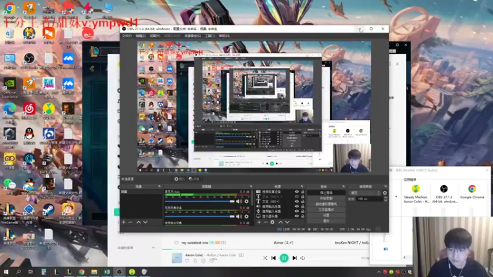This screenshot has height=277, width=493.
Task: Select Google Chrome in volume mixer
Action: coord(472,192)
